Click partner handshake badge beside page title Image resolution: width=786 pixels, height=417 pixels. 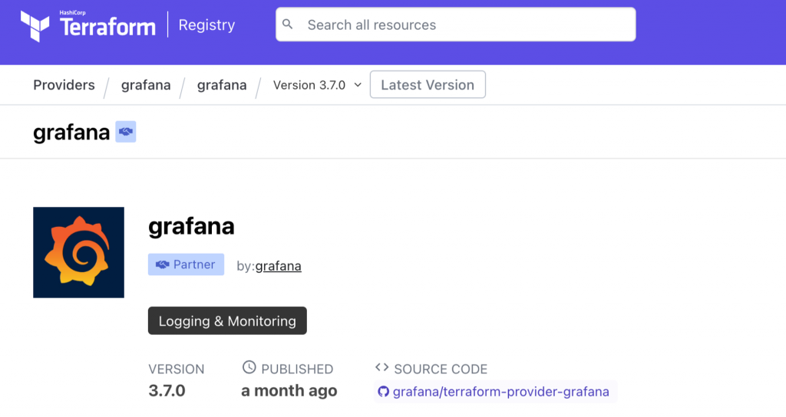click(126, 132)
